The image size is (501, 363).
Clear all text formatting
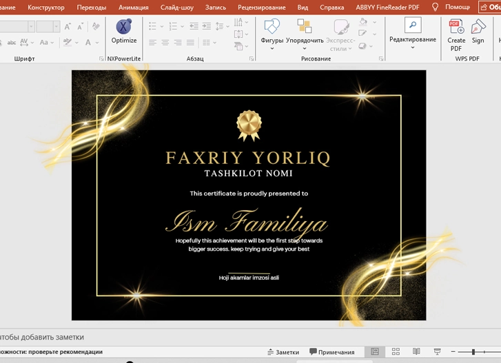point(96,26)
